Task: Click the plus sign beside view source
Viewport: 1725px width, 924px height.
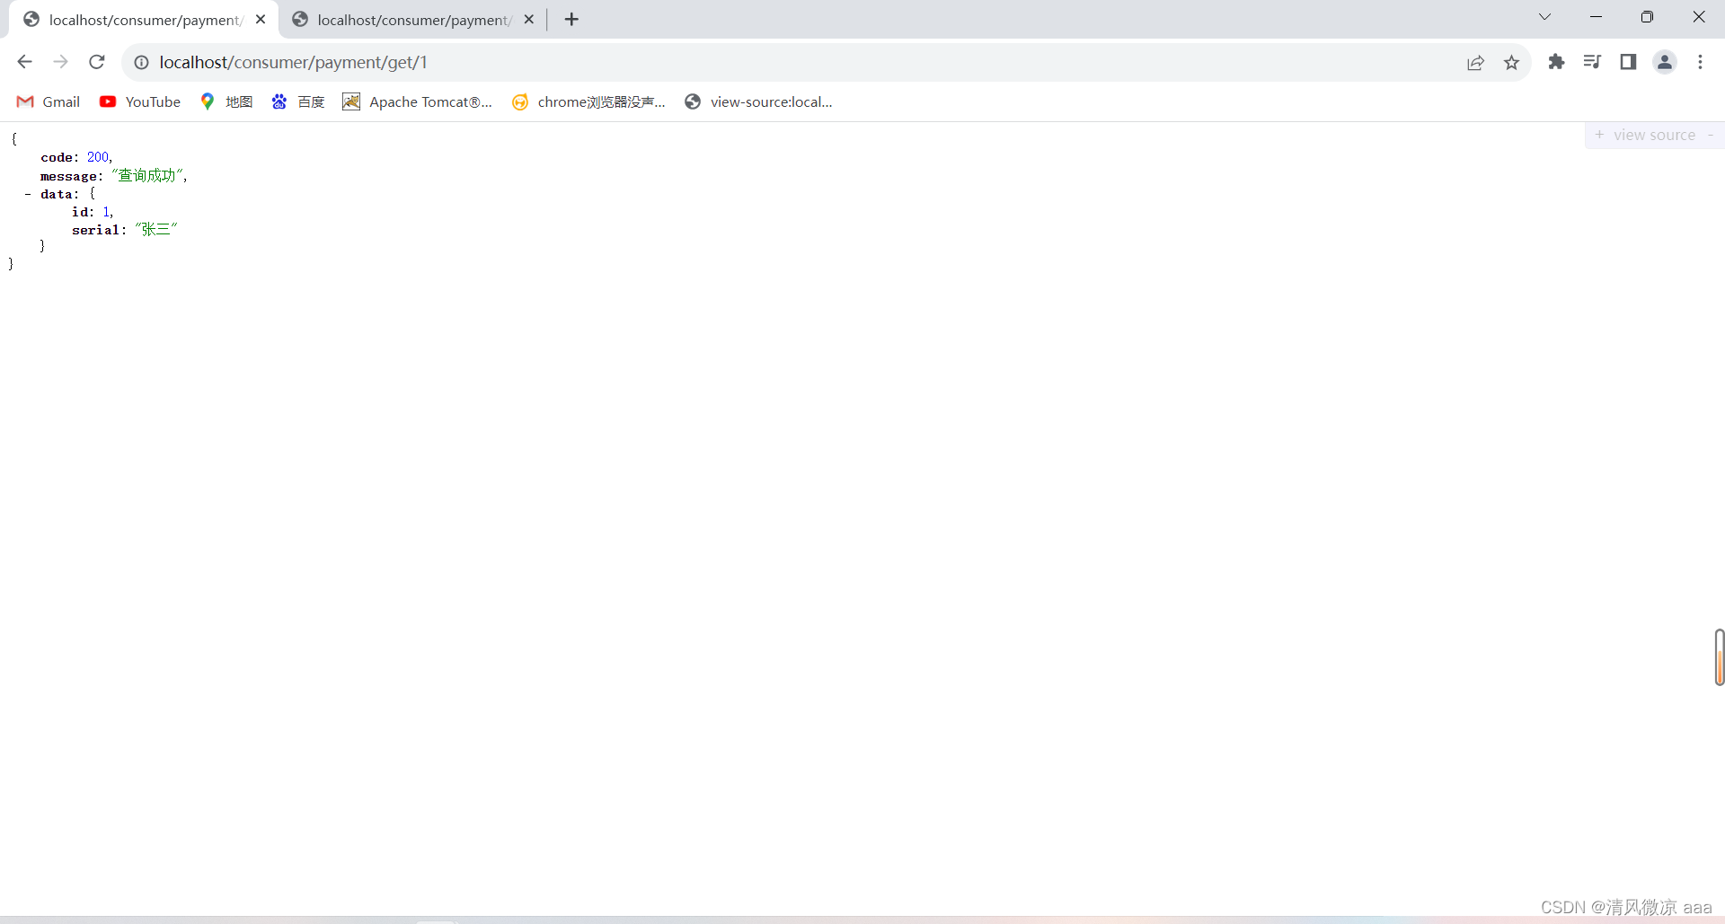Action: pyautogui.click(x=1599, y=135)
